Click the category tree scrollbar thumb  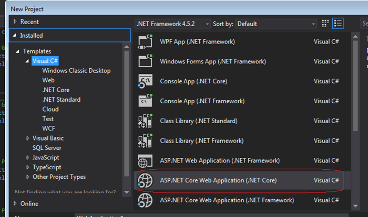coord(127,113)
